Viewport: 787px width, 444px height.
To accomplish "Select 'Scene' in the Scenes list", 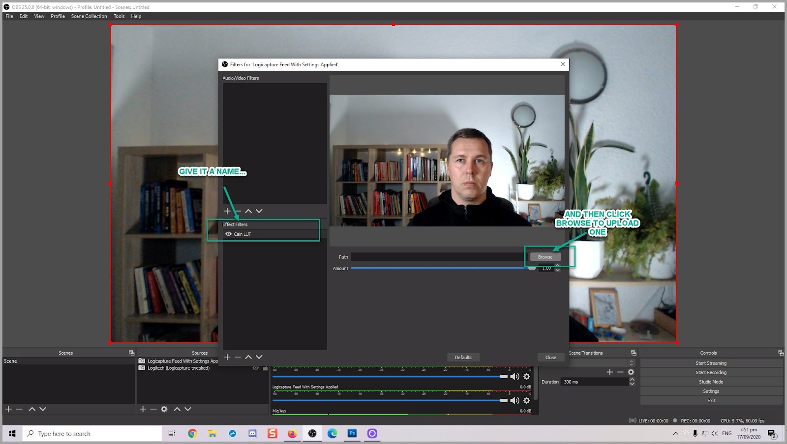I will click(68, 361).
